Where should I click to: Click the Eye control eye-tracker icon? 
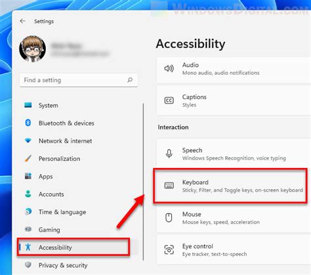(169, 249)
